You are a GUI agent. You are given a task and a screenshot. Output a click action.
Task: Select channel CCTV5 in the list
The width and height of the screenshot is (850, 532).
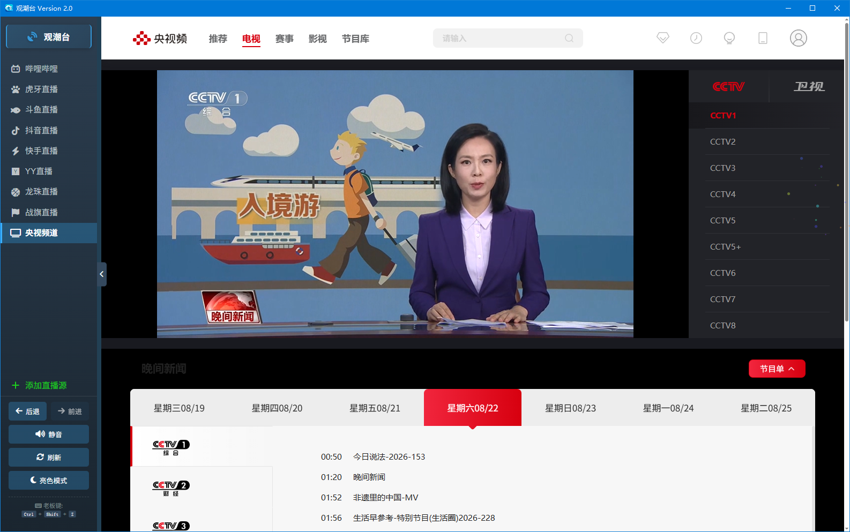click(767, 221)
